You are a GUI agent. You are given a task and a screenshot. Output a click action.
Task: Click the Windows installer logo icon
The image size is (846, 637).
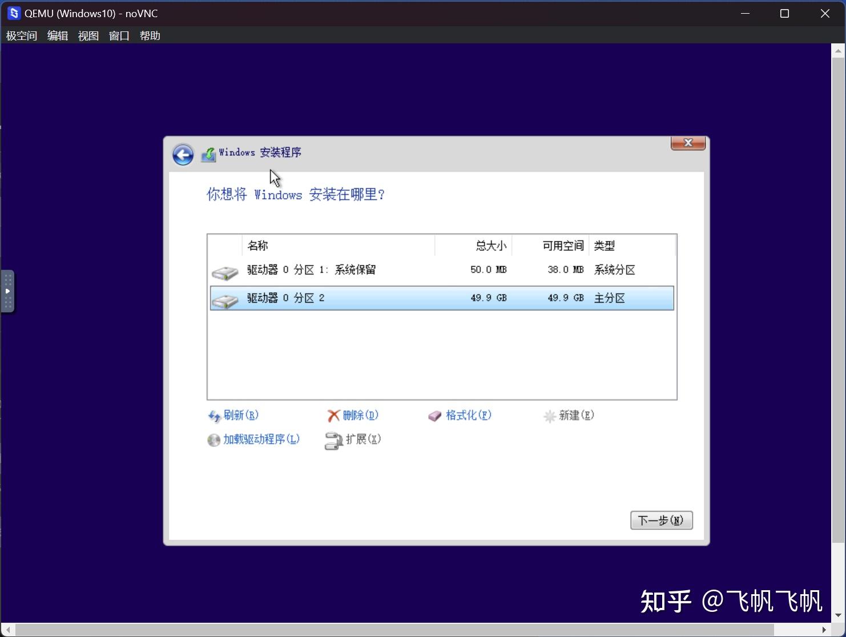point(209,153)
